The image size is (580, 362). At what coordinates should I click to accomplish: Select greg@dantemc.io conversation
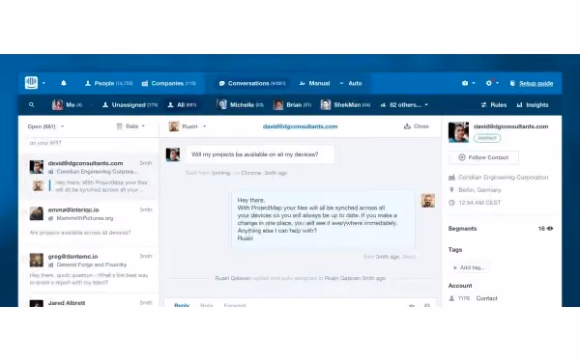pos(89,269)
